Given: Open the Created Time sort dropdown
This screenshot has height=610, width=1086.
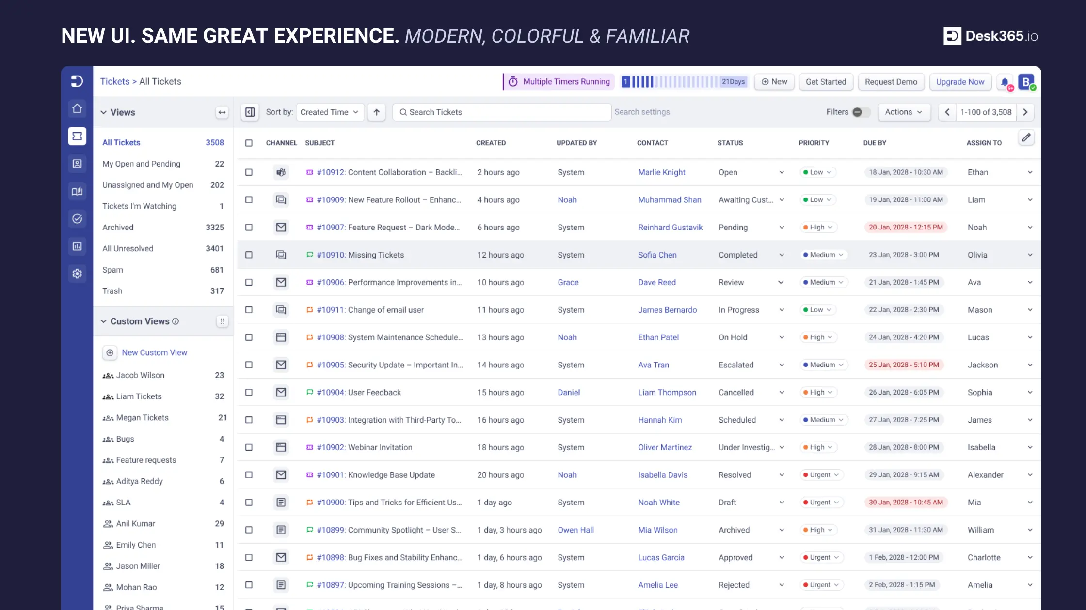Looking at the screenshot, I should (x=330, y=112).
